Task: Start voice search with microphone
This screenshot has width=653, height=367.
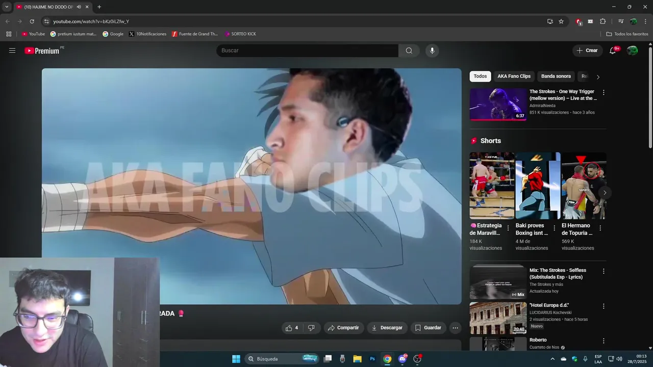Action: tap(432, 50)
